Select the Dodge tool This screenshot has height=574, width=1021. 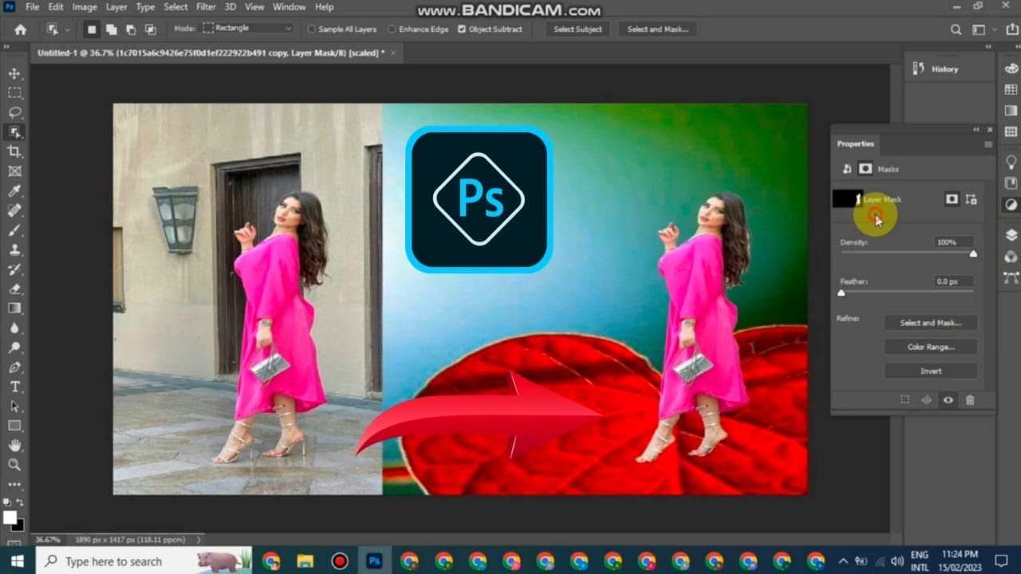14,348
